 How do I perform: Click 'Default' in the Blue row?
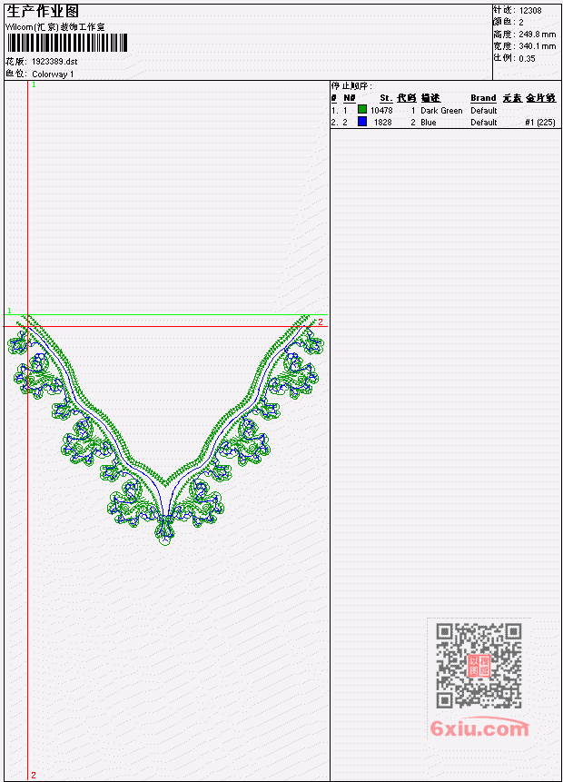point(484,123)
